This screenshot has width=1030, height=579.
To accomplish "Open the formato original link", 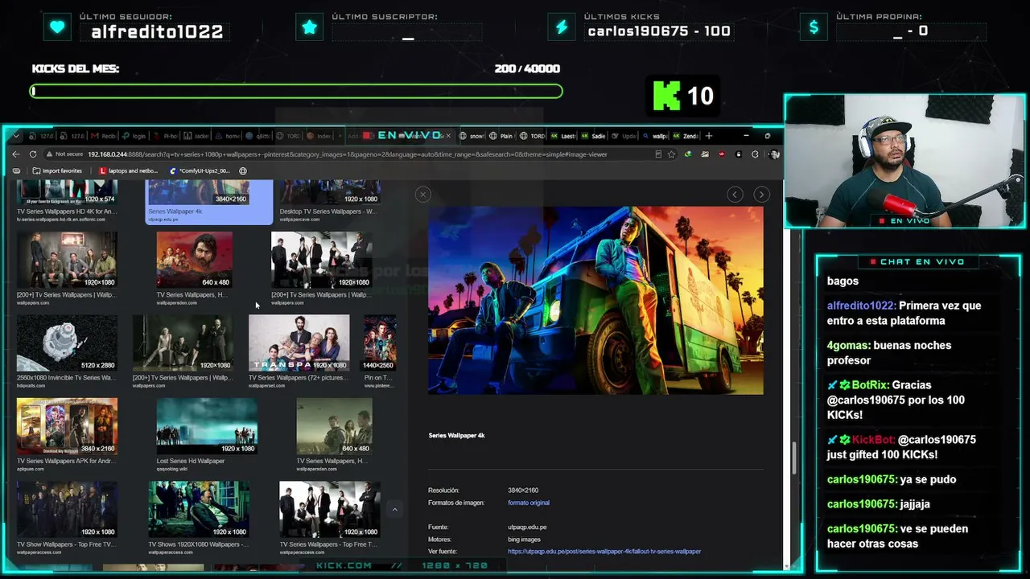I will click(529, 503).
